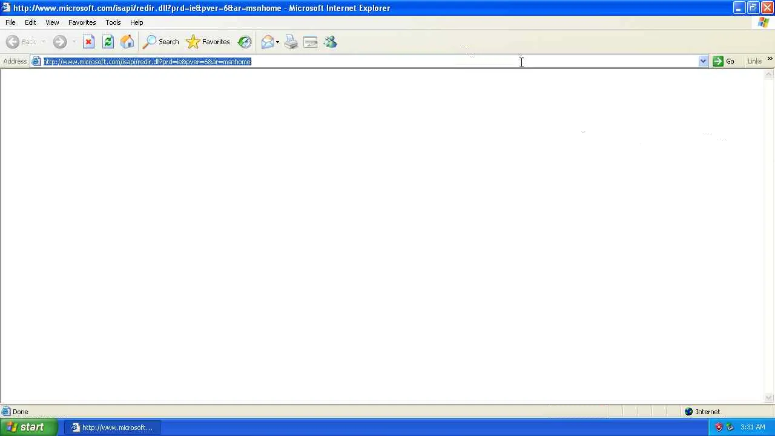
Task: Minimize the Internet Explorer window
Action: pos(739,8)
